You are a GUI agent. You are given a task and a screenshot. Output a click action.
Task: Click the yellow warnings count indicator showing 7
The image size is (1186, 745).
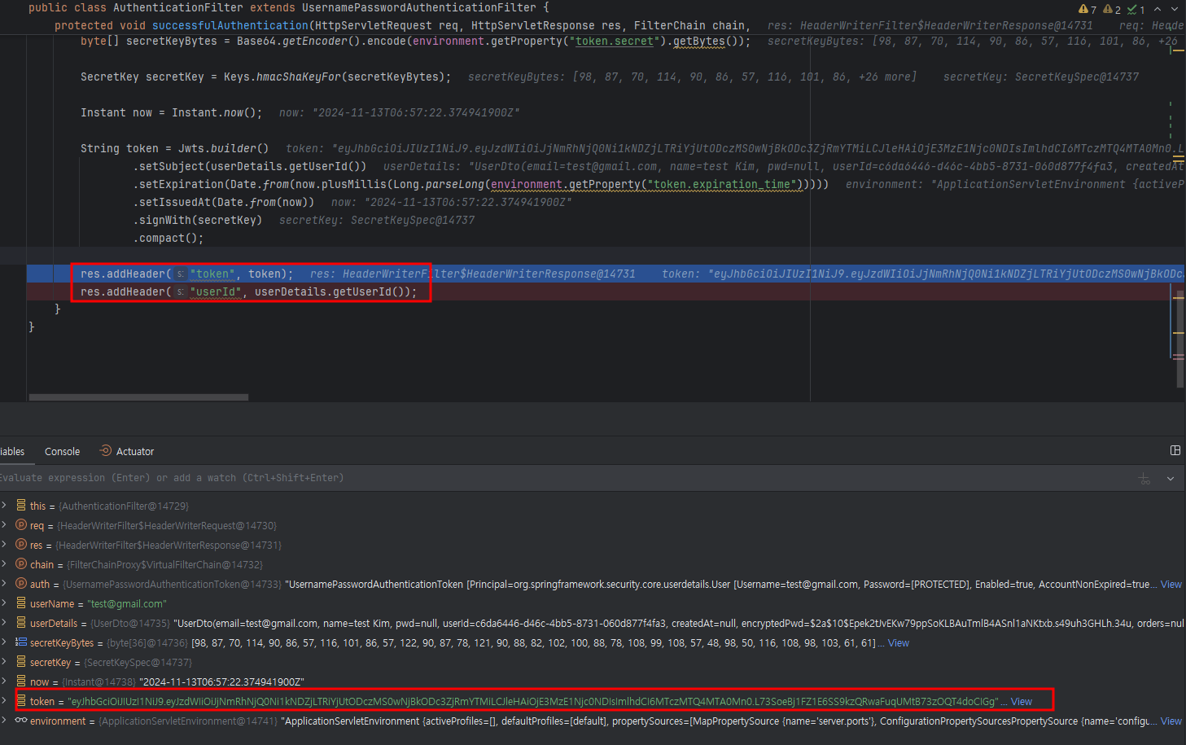click(1087, 9)
